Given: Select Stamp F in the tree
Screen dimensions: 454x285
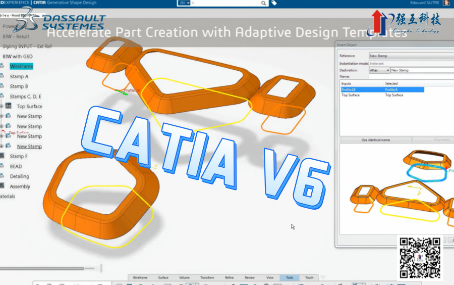Looking at the screenshot, I should tap(19, 156).
